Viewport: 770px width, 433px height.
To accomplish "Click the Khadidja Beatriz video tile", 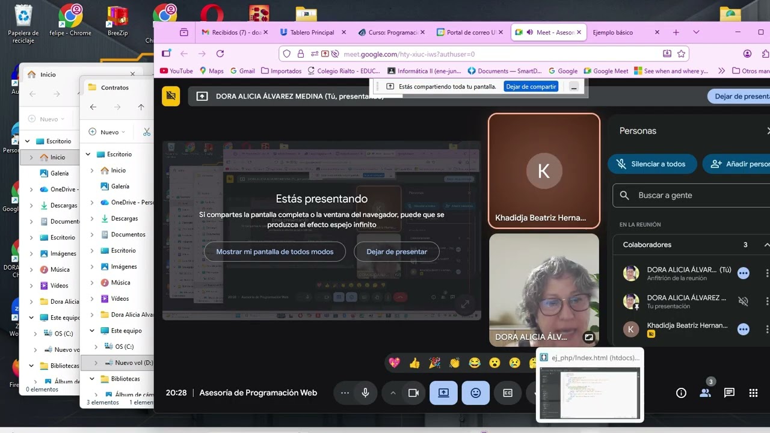I will [544, 171].
